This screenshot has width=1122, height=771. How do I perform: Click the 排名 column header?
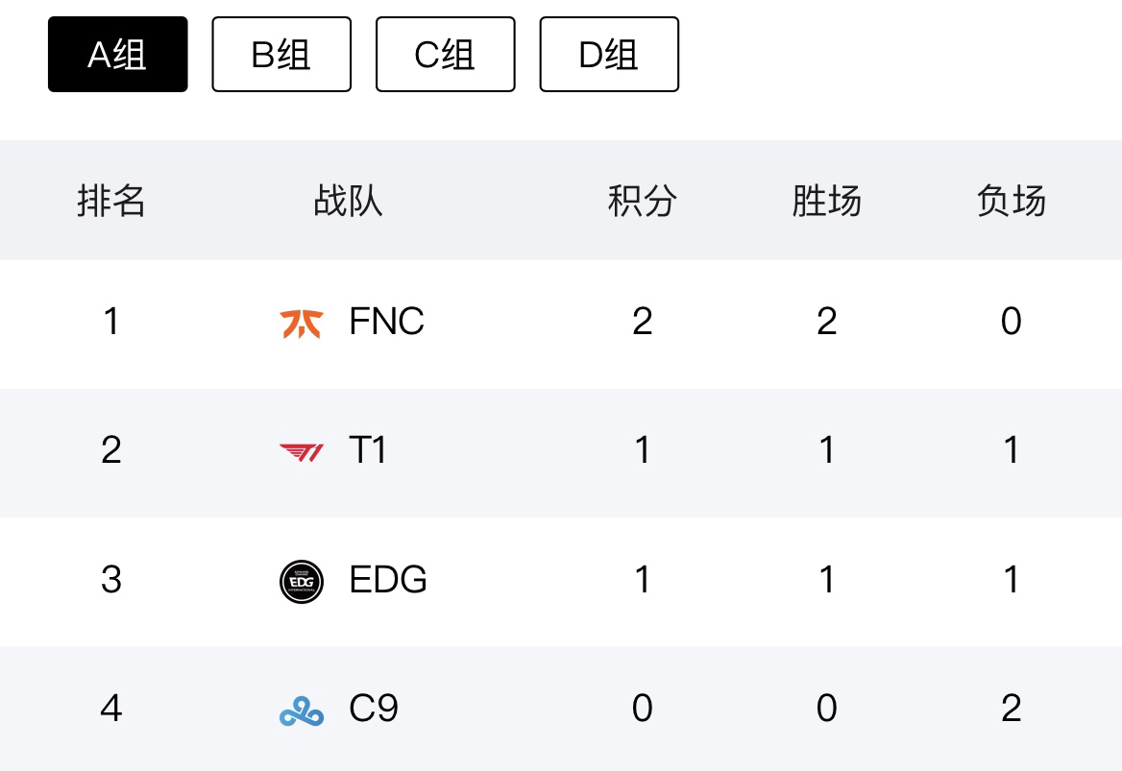111,202
